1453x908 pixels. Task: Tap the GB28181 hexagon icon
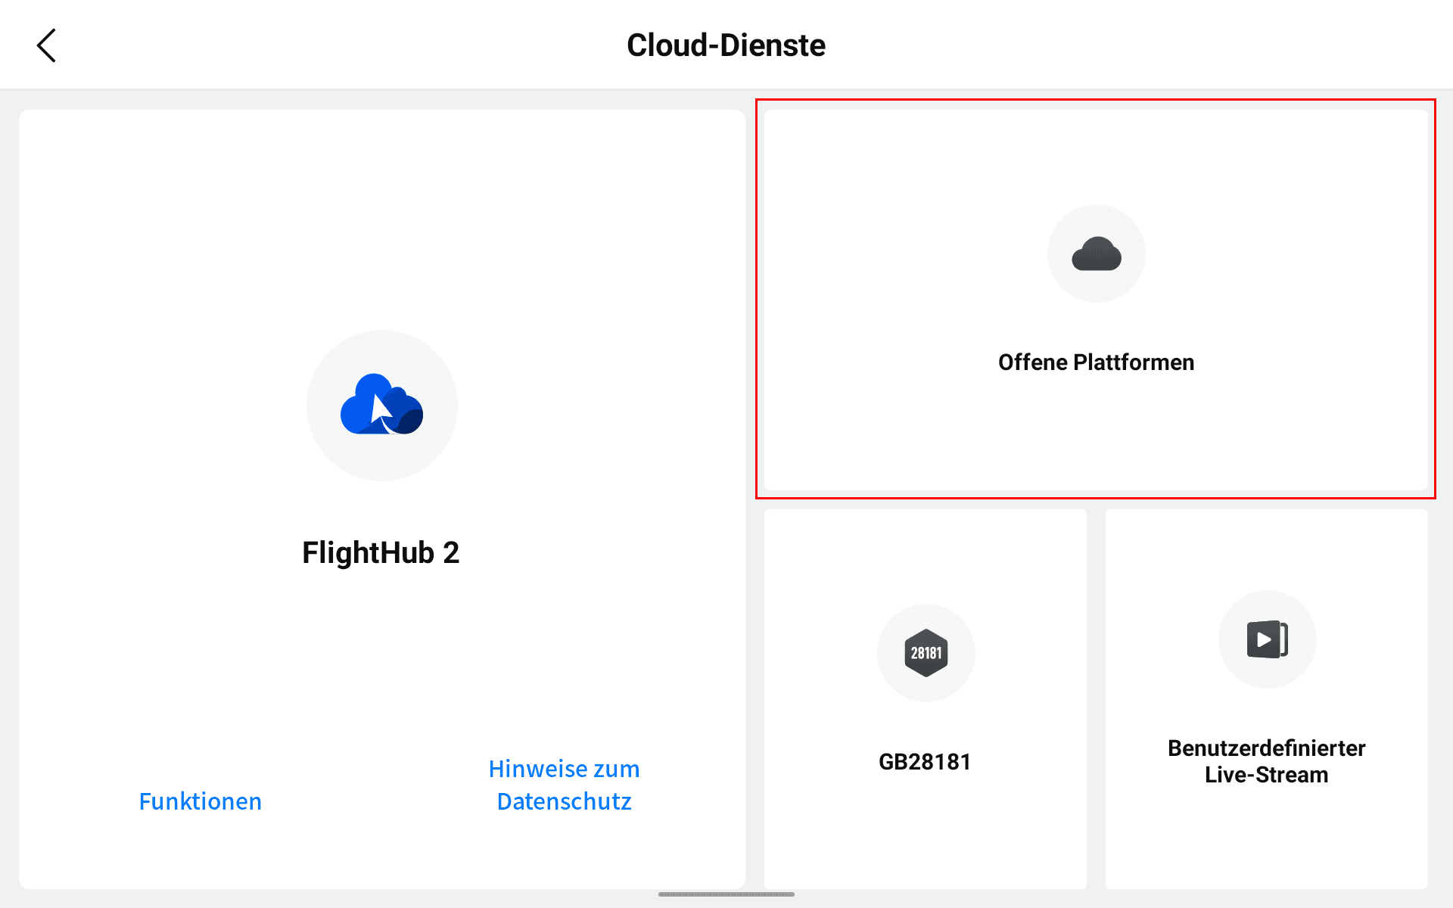pos(926,652)
